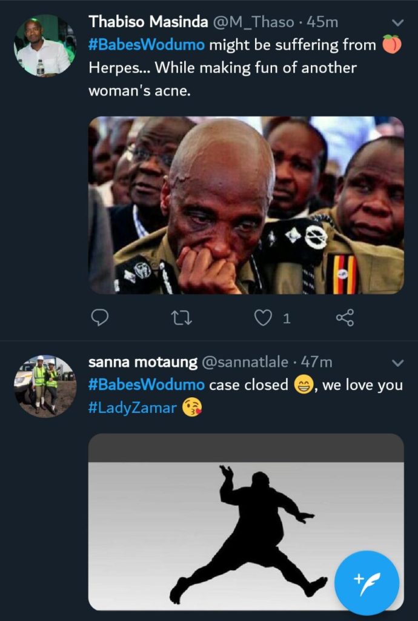Viewport: 418px width, 621px height.
Task: Share Thabiso Masinda's tweet
Action: pyautogui.click(x=345, y=318)
